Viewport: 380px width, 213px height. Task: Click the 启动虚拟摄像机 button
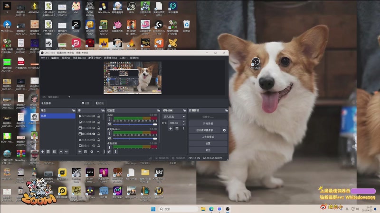point(205,130)
